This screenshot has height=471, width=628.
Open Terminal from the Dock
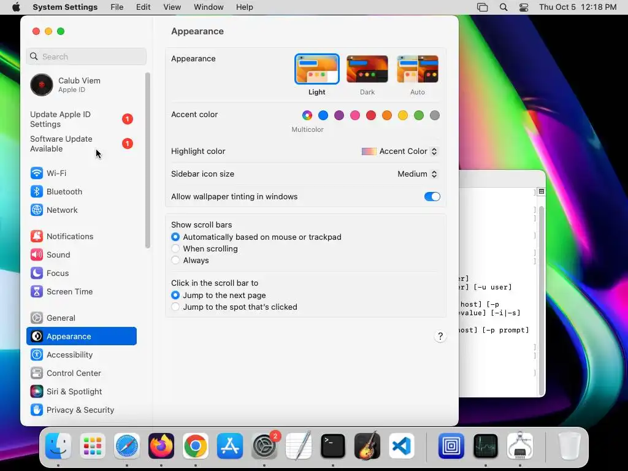coord(333,446)
